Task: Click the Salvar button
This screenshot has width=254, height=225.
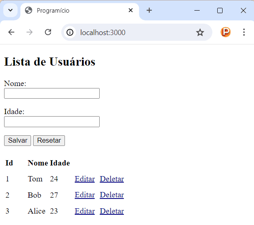Action: [18, 141]
